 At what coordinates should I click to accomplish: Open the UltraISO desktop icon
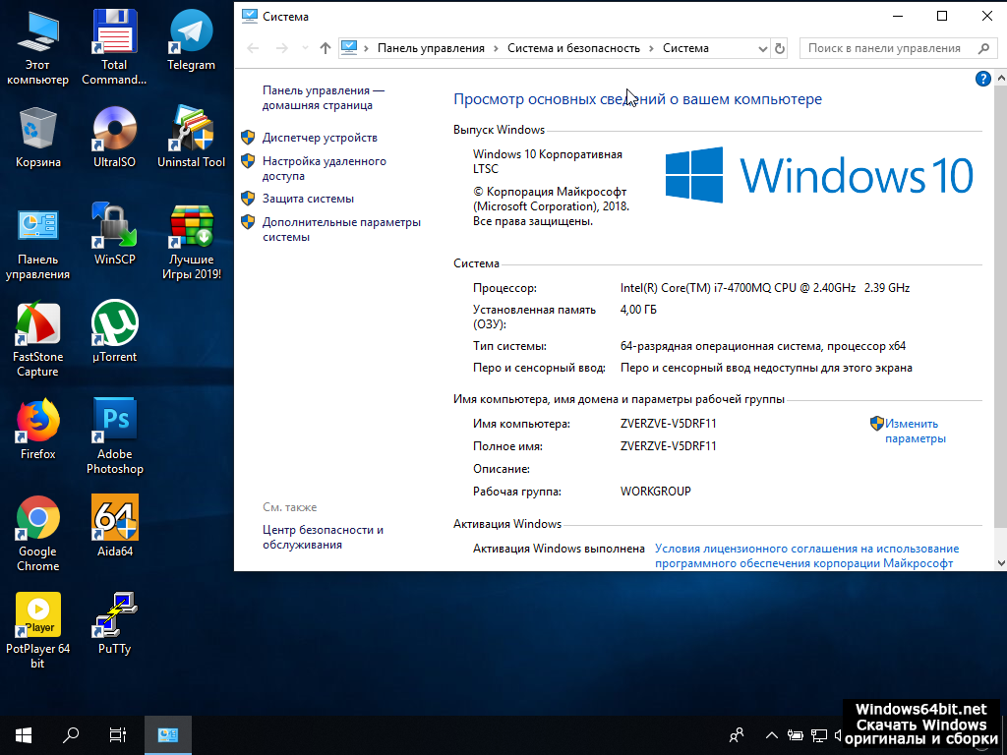click(114, 131)
